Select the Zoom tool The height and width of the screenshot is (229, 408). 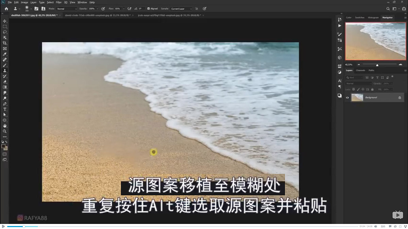(5, 131)
